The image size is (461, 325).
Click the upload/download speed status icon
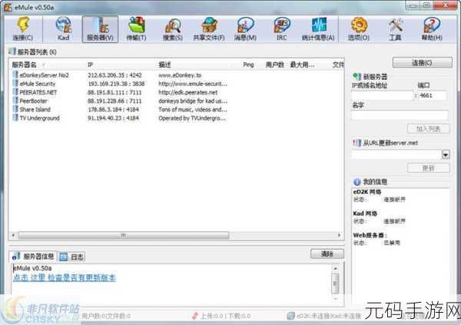[x=194, y=316]
